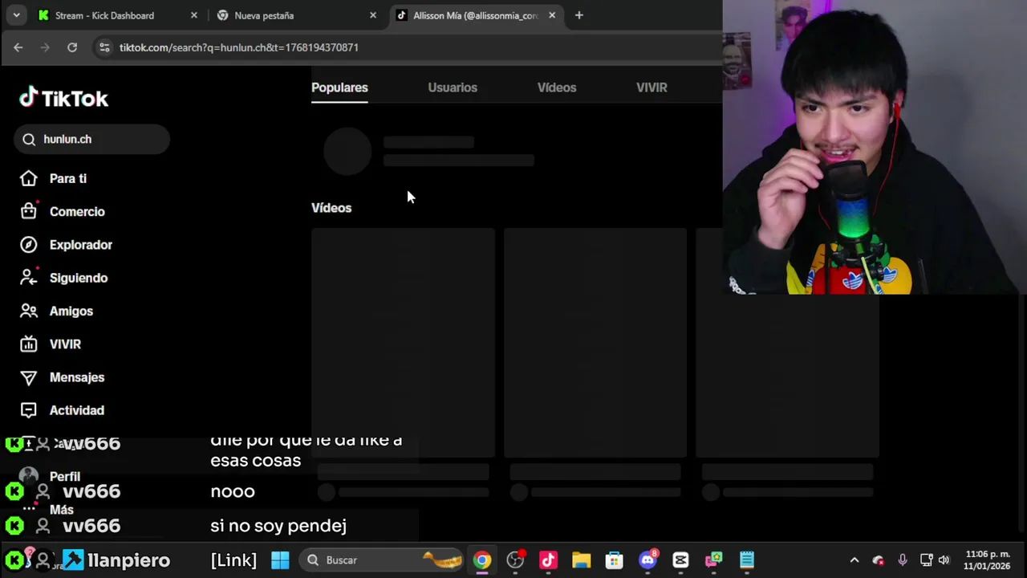1027x578 pixels.
Task: Open OBS Studio taskbar icon
Action: click(x=515, y=560)
